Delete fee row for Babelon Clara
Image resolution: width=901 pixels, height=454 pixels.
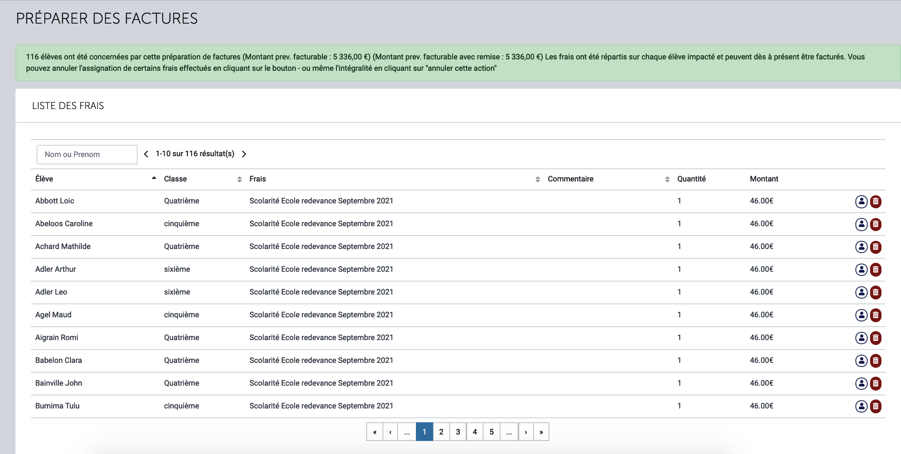pyautogui.click(x=876, y=361)
